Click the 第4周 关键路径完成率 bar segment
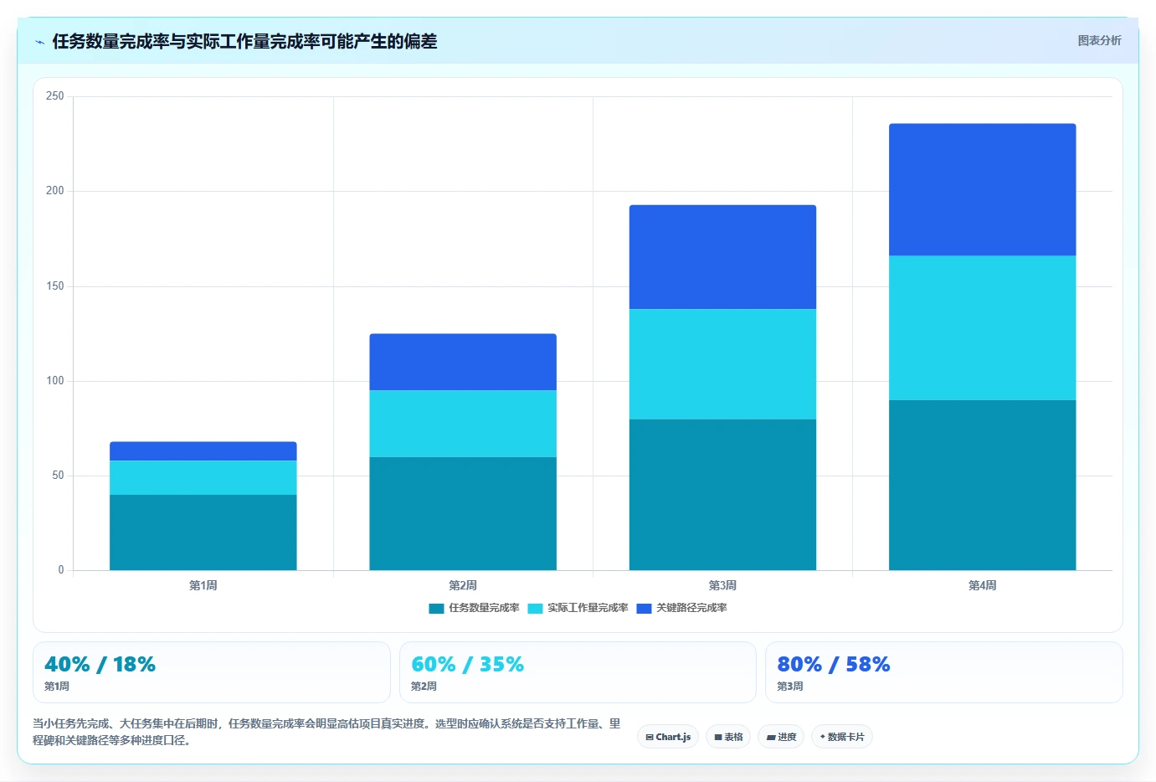Screen dimensions: 1156x782 983,189
